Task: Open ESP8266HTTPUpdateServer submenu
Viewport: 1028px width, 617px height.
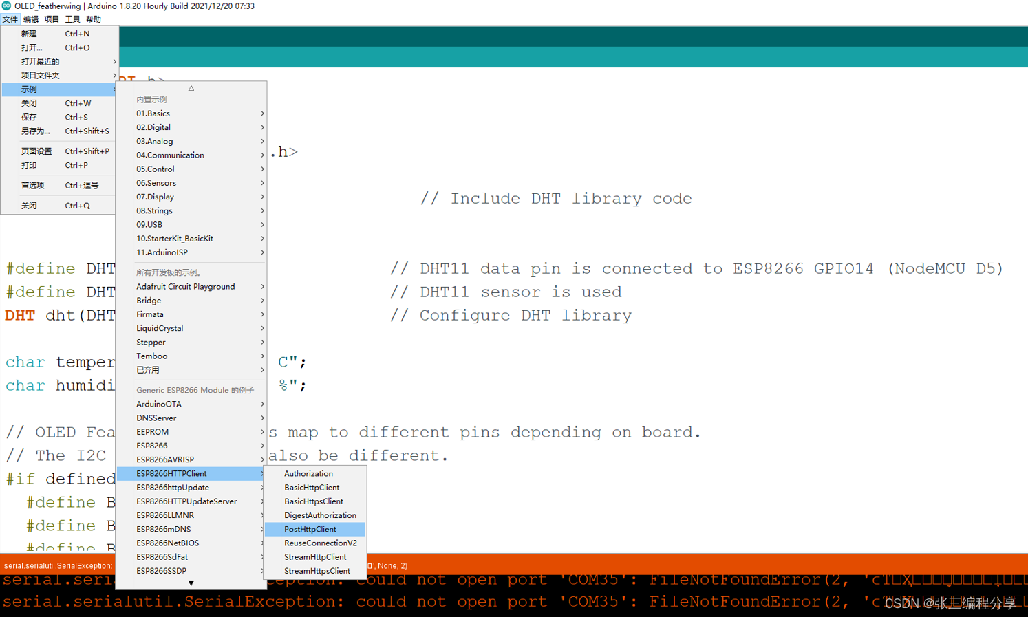Action: coord(191,501)
